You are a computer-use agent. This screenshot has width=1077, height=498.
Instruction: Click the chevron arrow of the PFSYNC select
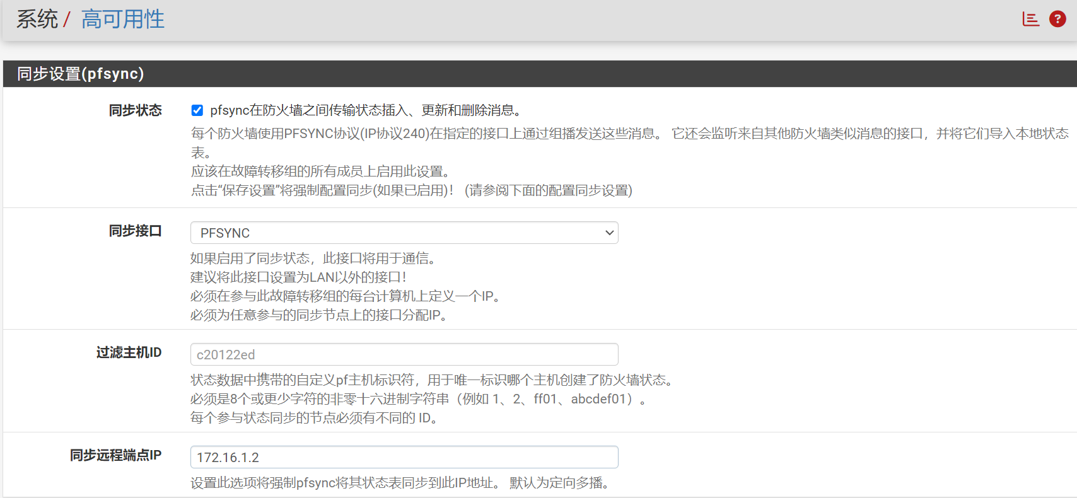point(609,233)
